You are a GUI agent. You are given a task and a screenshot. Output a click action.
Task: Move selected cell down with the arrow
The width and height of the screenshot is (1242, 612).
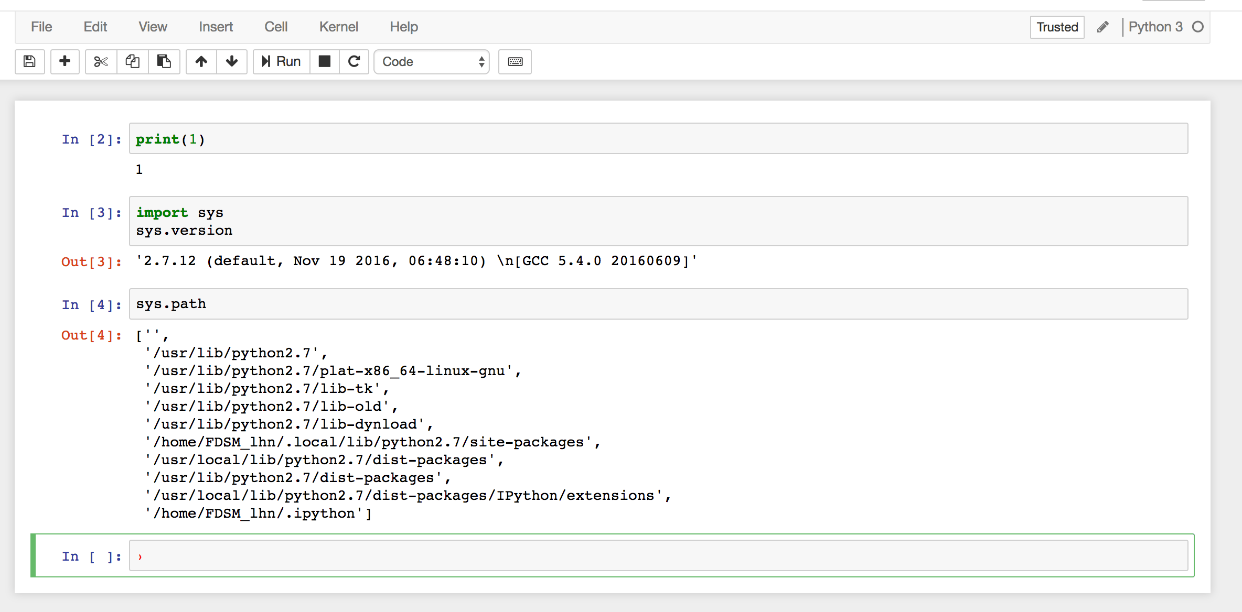click(x=232, y=62)
